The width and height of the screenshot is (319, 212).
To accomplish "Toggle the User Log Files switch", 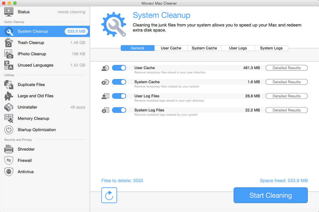I will (119, 96).
